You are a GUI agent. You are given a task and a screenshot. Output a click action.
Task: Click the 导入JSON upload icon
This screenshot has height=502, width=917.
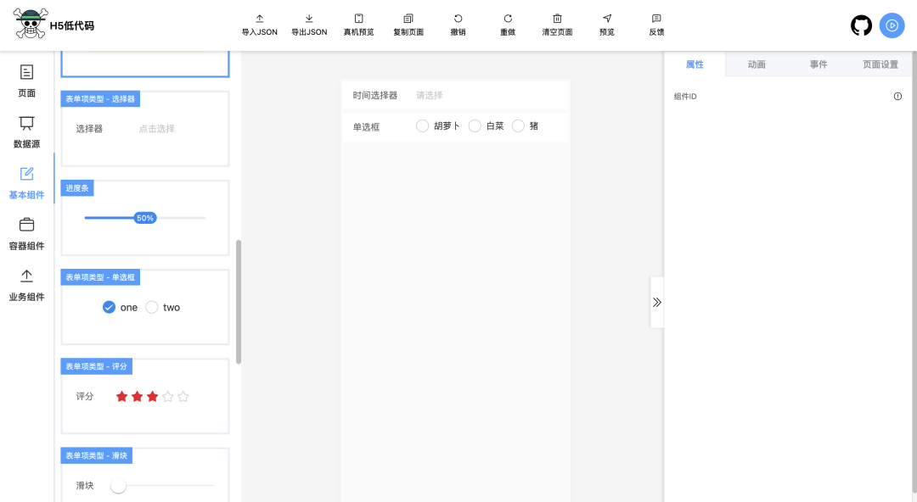[x=260, y=19]
